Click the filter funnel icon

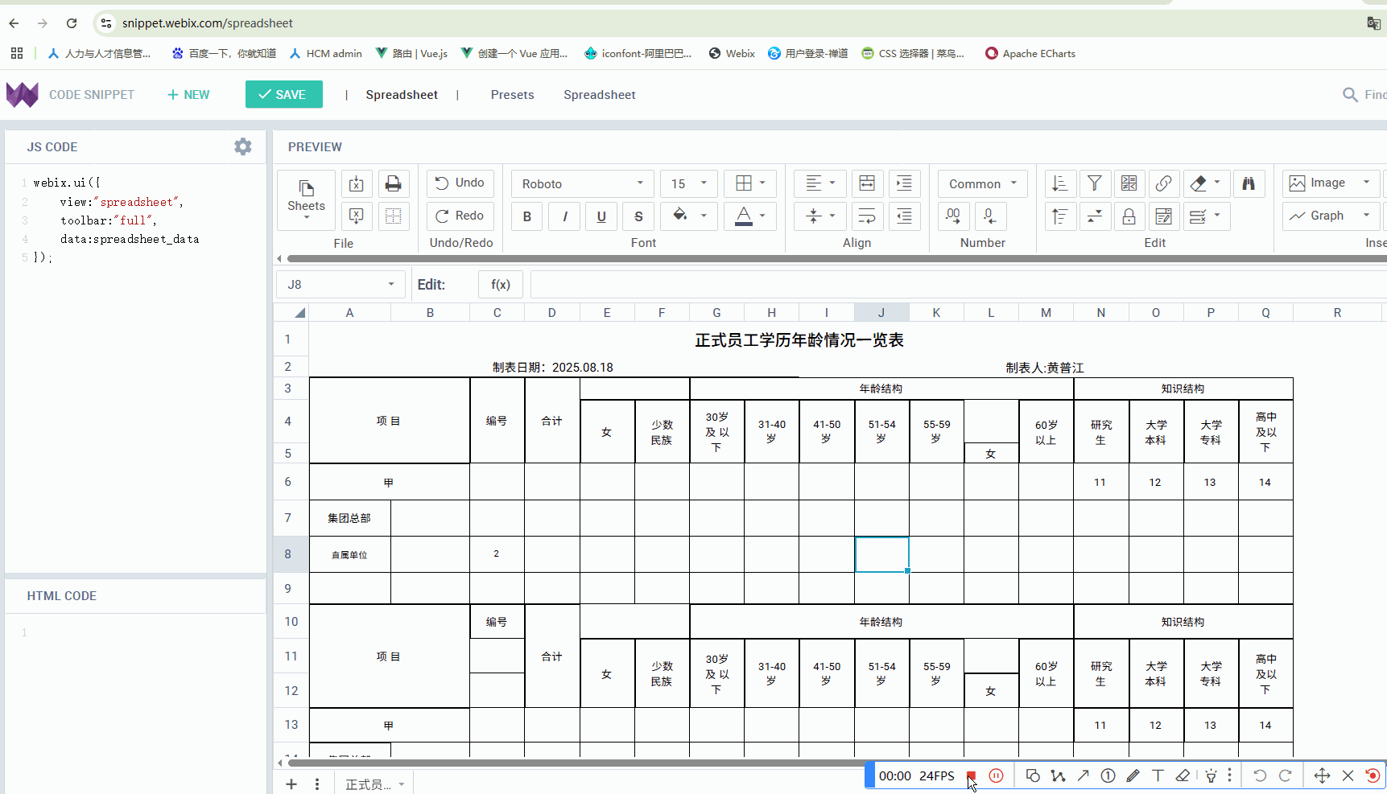(x=1094, y=183)
